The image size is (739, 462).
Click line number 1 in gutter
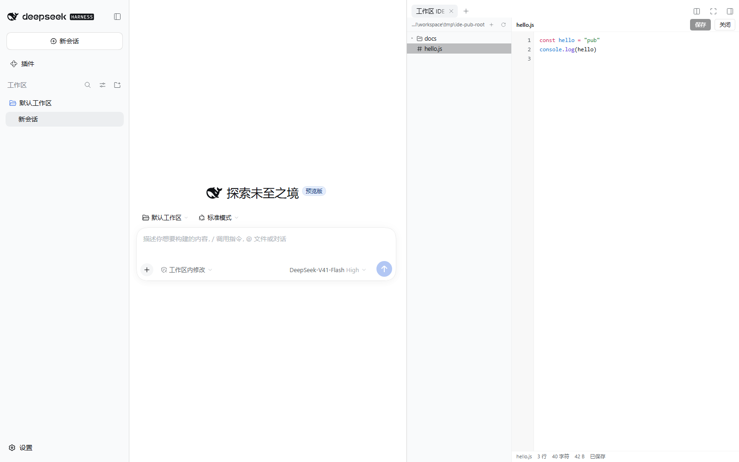tap(529, 40)
